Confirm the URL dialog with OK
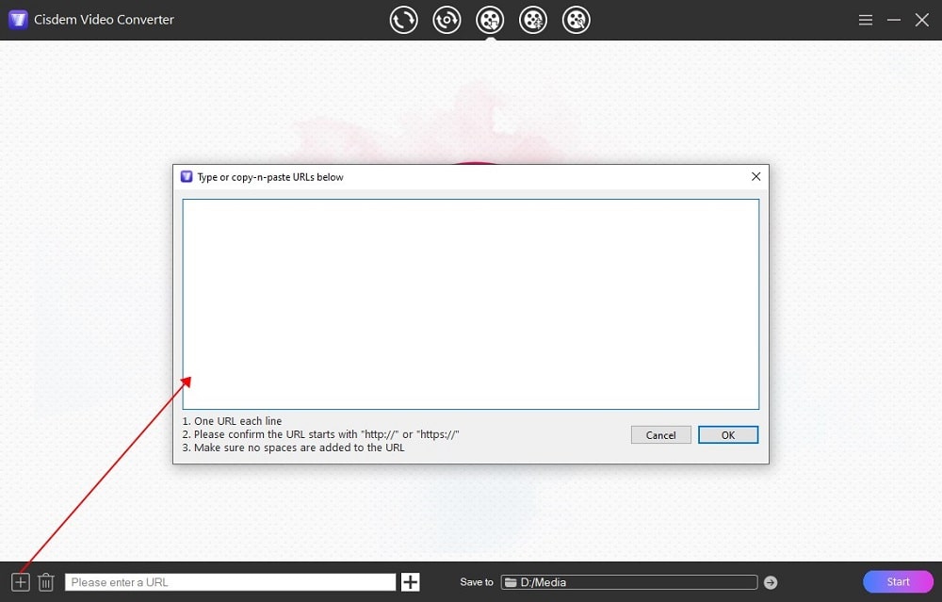The width and height of the screenshot is (942, 602). coord(727,434)
